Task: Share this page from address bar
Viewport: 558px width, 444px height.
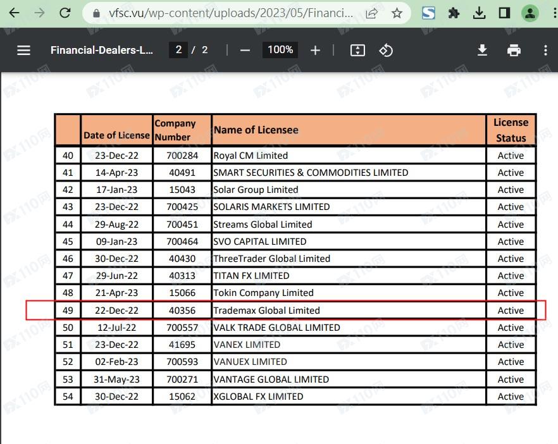Action: tap(372, 13)
